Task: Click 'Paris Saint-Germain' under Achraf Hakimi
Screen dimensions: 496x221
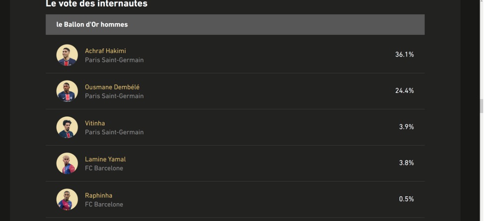Action: pos(114,60)
